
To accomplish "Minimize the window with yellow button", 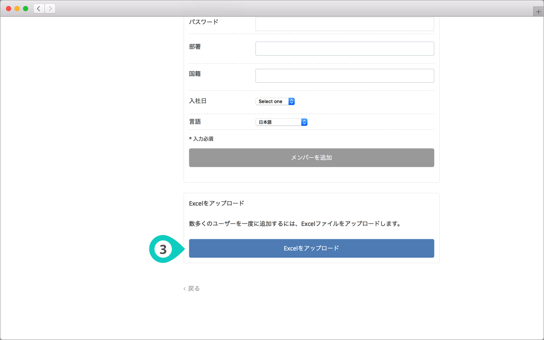I will click(17, 8).
